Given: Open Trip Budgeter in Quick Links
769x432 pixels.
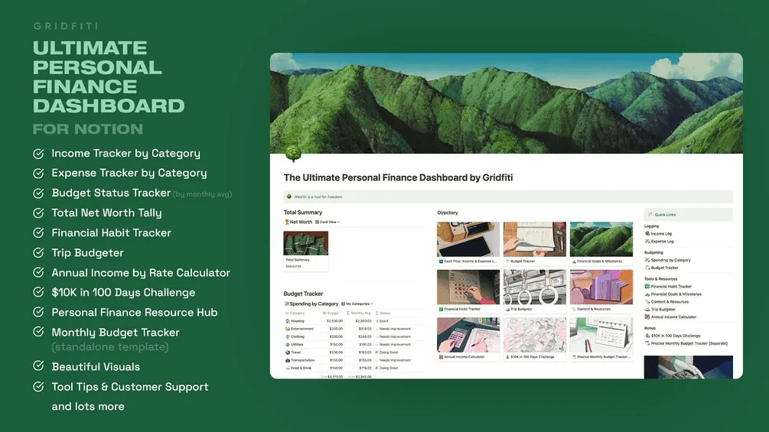Looking at the screenshot, I should (660, 310).
